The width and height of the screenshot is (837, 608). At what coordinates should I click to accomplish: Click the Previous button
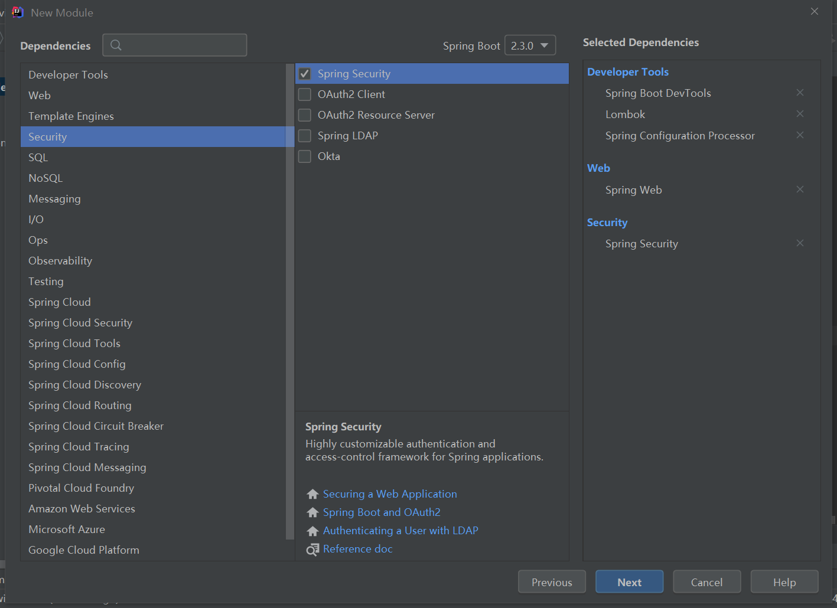click(x=552, y=582)
